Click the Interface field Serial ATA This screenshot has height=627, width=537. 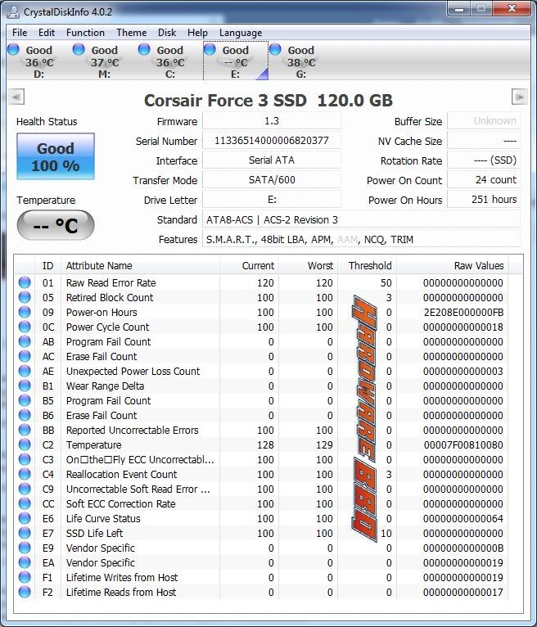[x=272, y=160]
